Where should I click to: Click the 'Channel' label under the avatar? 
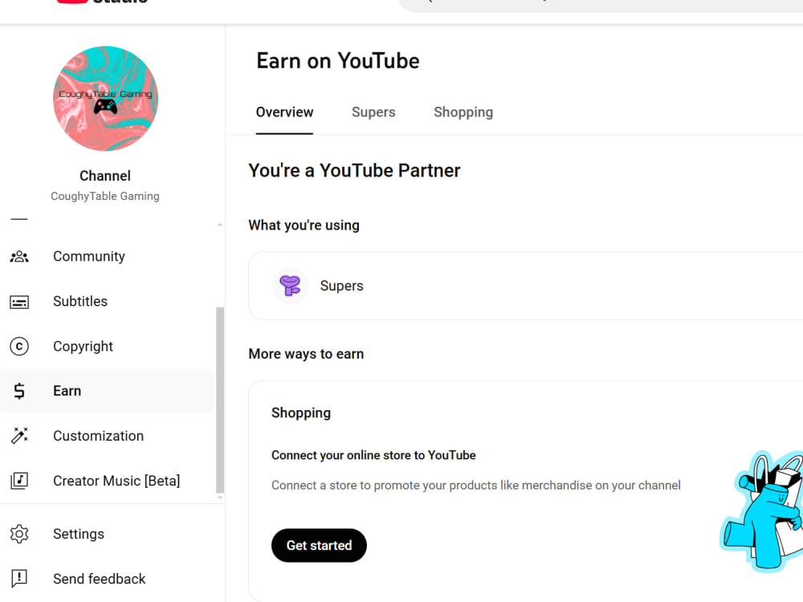[x=105, y=176]
